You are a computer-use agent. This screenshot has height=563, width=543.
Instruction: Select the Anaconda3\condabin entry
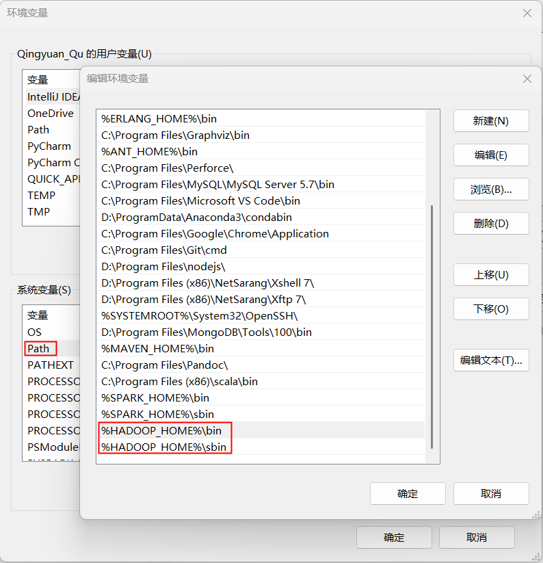point(261,218)
